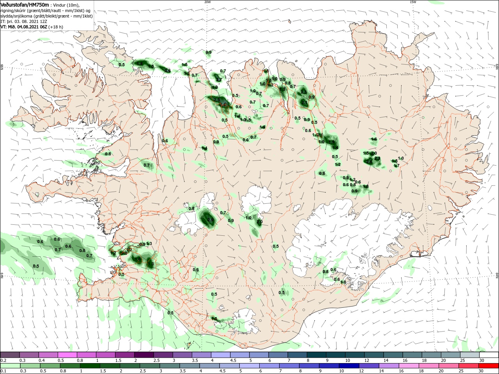Click the 4 pale lavender swatch in upper legend row

coord(220,355)
